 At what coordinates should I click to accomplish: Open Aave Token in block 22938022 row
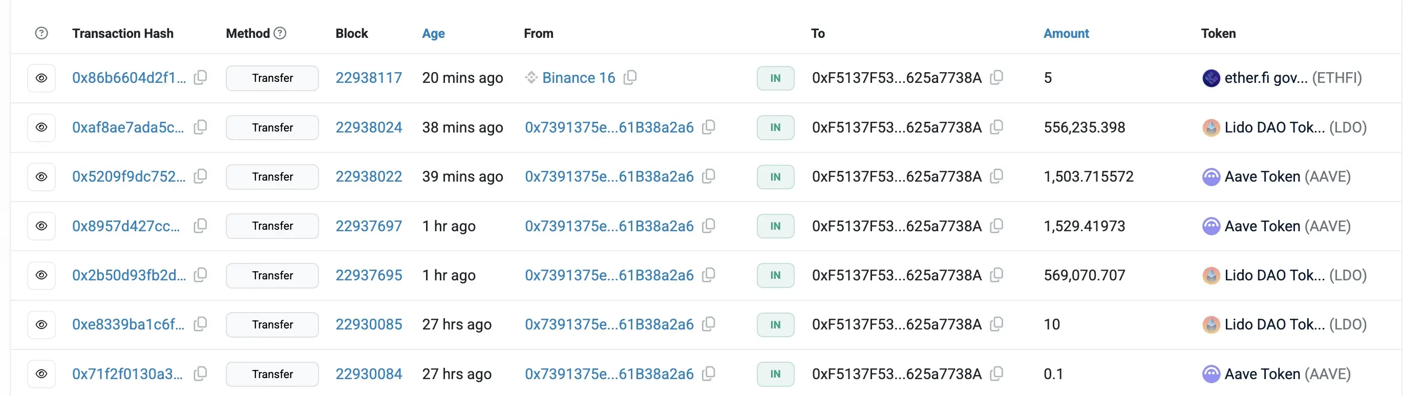pos(1288,176)
